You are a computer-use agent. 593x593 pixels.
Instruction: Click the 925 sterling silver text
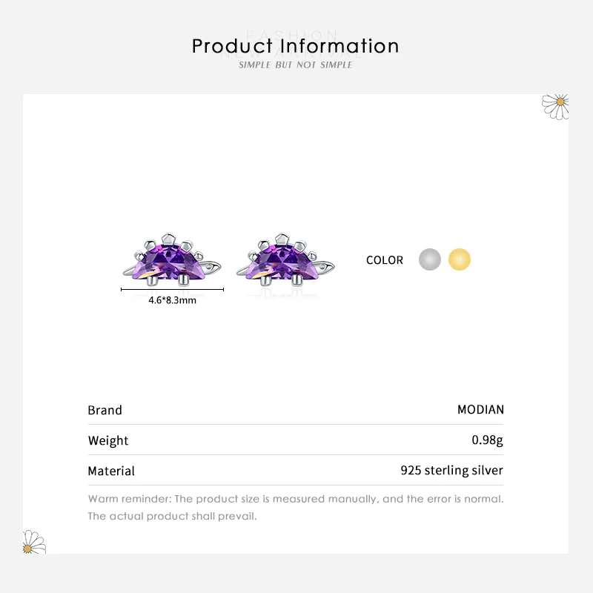click(451, 470)
